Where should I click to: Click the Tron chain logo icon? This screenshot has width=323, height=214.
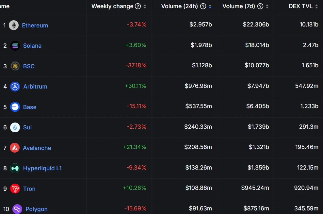(x=15, y=189)
